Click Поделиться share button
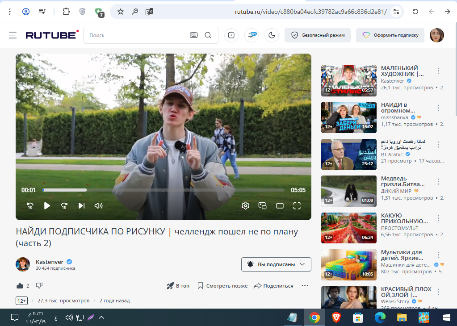This screenshot has width=457, height=326. (x=273, y=286)
